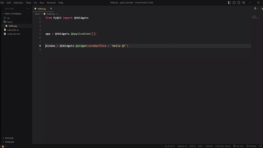The width and height of the screenshot is (263, 148).
Task: Open the File menu
Action: pyautogui.click(x=2, y=3)
